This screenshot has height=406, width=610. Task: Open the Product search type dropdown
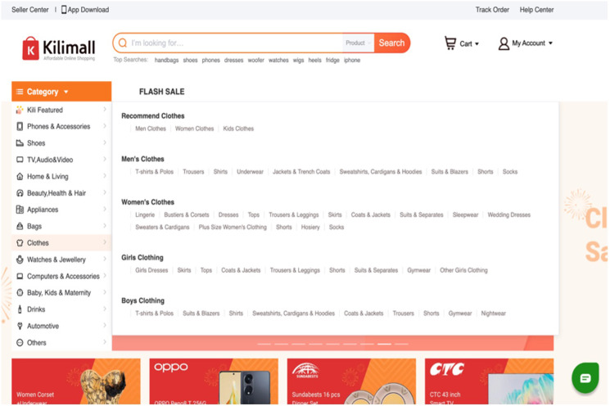click(x=358, y=43)
